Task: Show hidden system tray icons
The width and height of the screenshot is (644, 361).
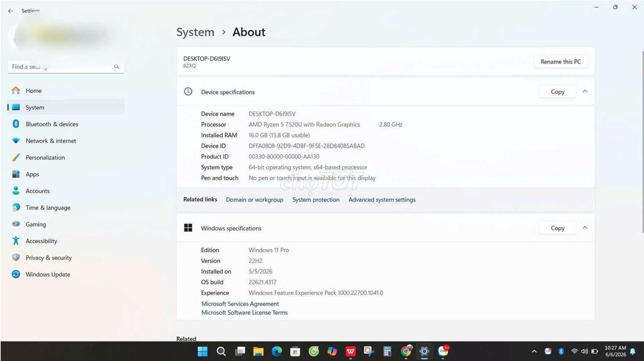Action: click(534, 352)
